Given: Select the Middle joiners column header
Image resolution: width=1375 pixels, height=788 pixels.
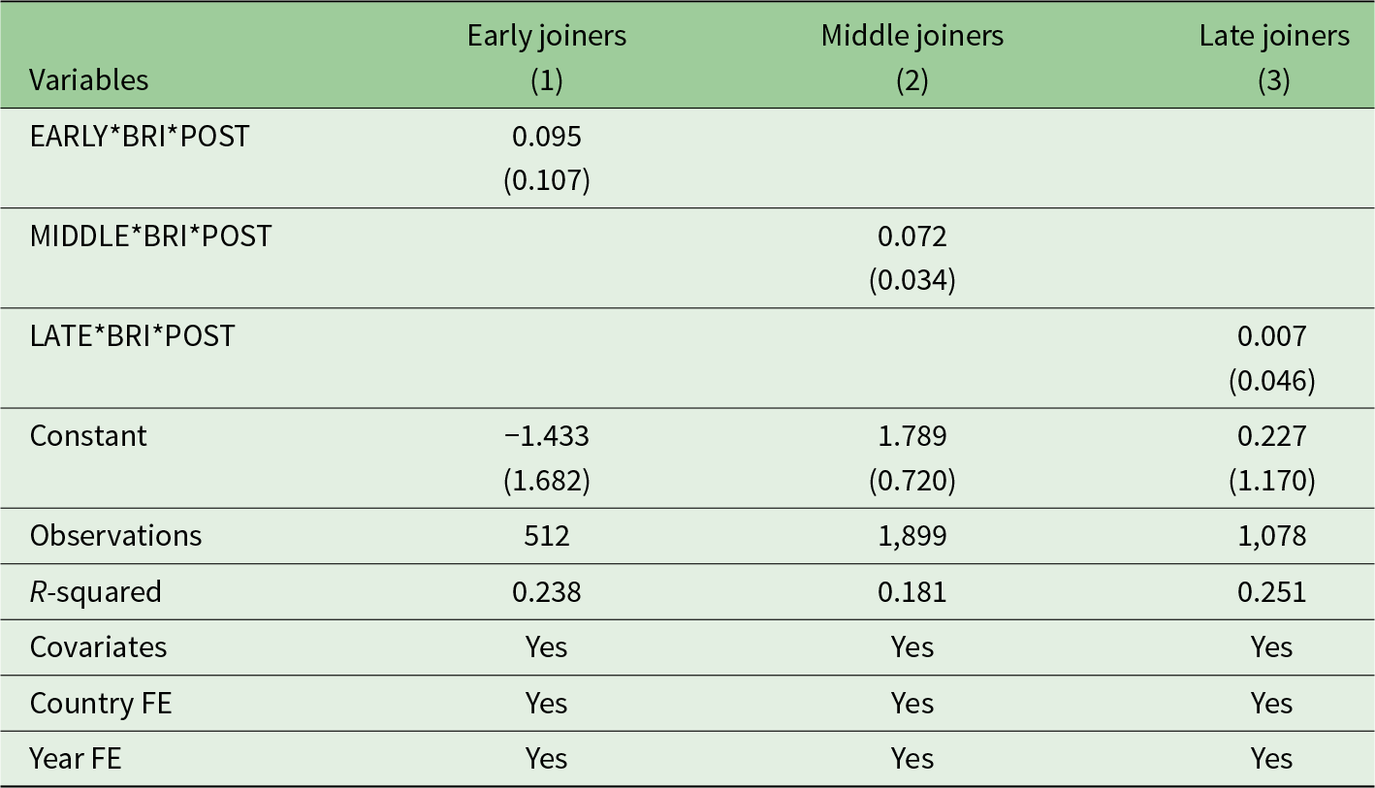Looking at the screenshot, I should [911, 37].
